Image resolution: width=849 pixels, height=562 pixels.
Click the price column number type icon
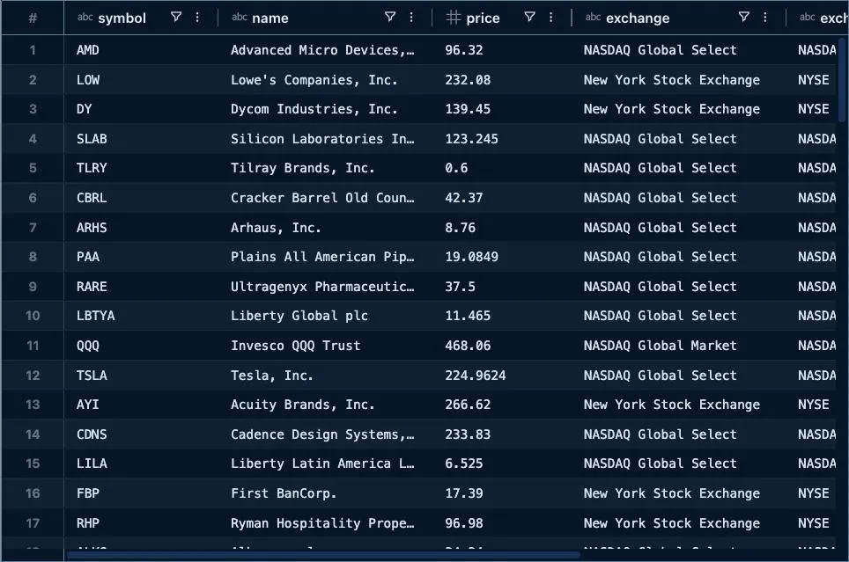tap(453, 18)
